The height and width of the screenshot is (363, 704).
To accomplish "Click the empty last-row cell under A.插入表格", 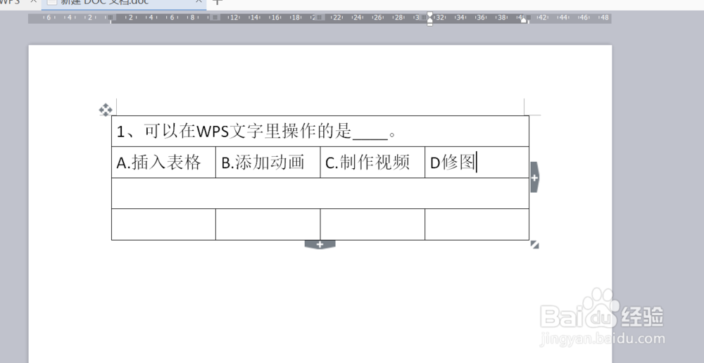I will point(163,224).
